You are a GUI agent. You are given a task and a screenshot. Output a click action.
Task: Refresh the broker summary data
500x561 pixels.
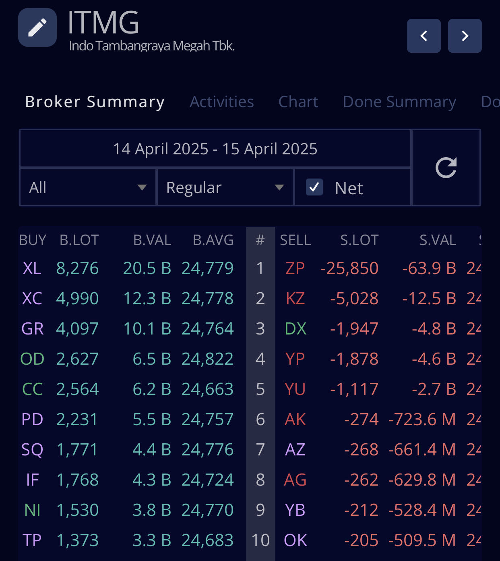point(446,168)
